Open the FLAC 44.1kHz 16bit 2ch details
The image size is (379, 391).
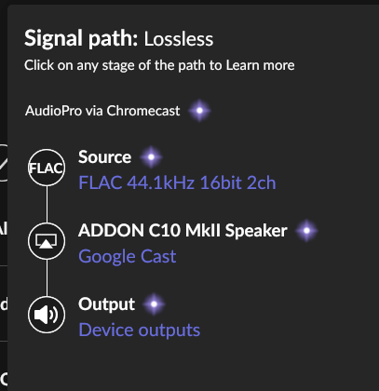[x=177, y=182]
